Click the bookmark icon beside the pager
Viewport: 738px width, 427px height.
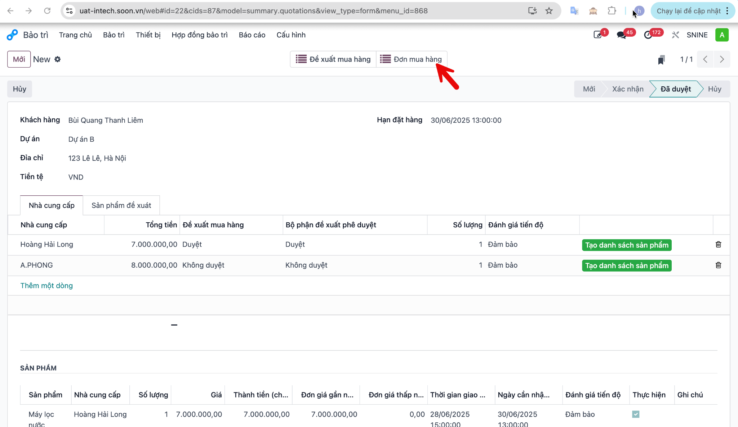click(661, 60)
